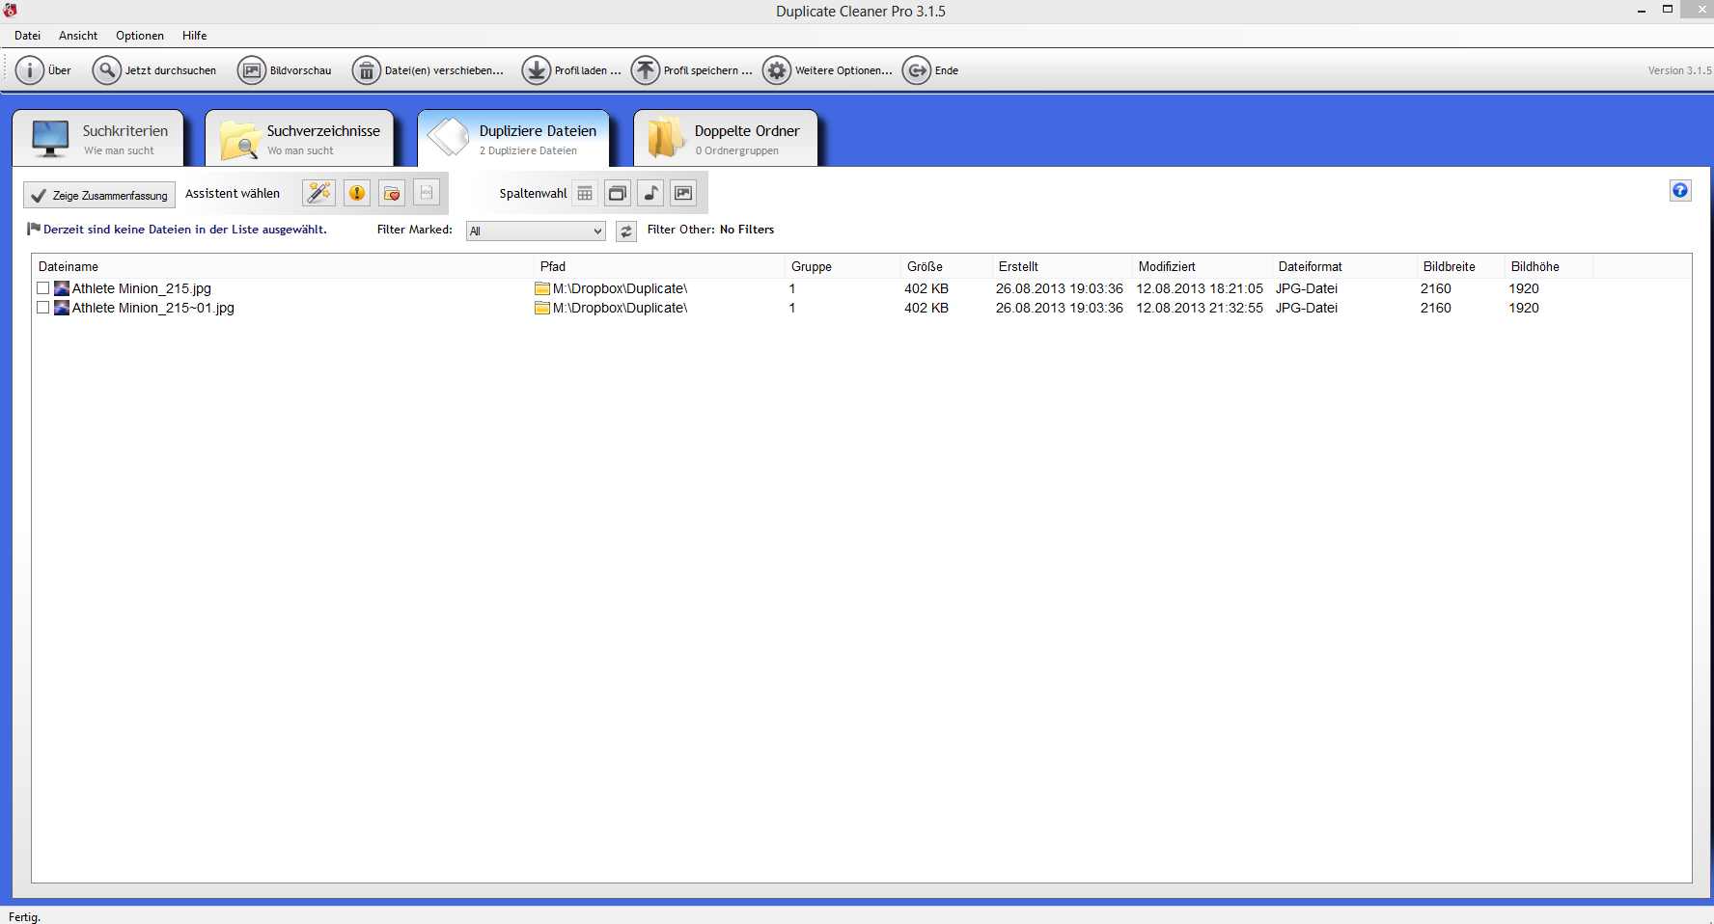Check the box for Athlete Minion_215~01.jpg

point(42,308)
